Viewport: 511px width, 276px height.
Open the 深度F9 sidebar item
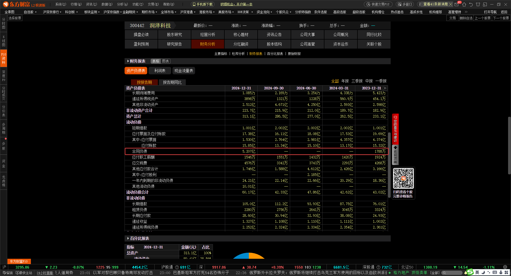point(3,76)
